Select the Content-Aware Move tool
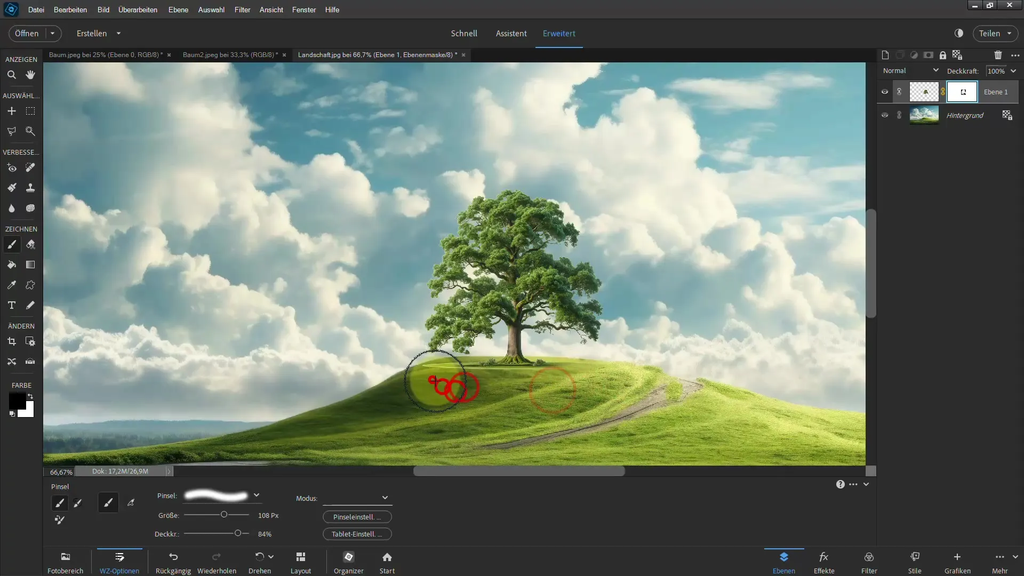This screenshot has height=576, width=1024. (11, 362)
